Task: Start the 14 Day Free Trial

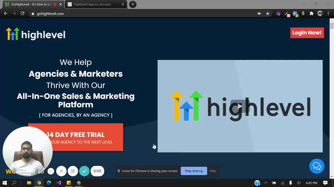Action: point(76,137)
